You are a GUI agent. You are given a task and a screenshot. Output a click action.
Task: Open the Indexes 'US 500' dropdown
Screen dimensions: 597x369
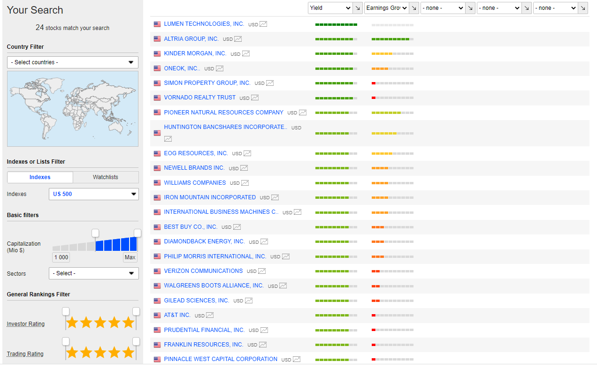(94, 194)
